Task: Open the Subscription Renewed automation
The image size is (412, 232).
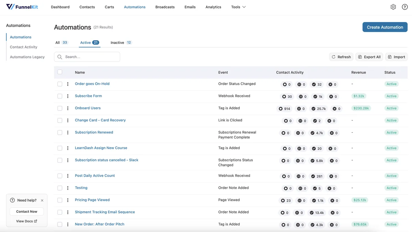Action: click(x=94, y=132)
